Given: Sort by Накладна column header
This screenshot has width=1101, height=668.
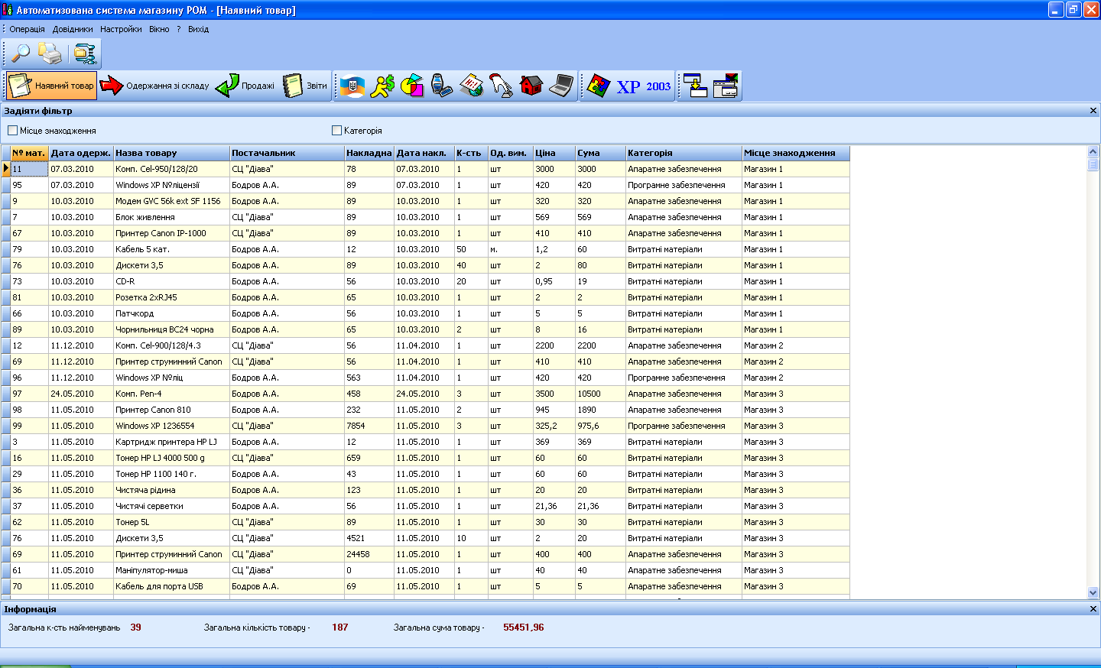Looking at the screenshot, I should 369,153.
